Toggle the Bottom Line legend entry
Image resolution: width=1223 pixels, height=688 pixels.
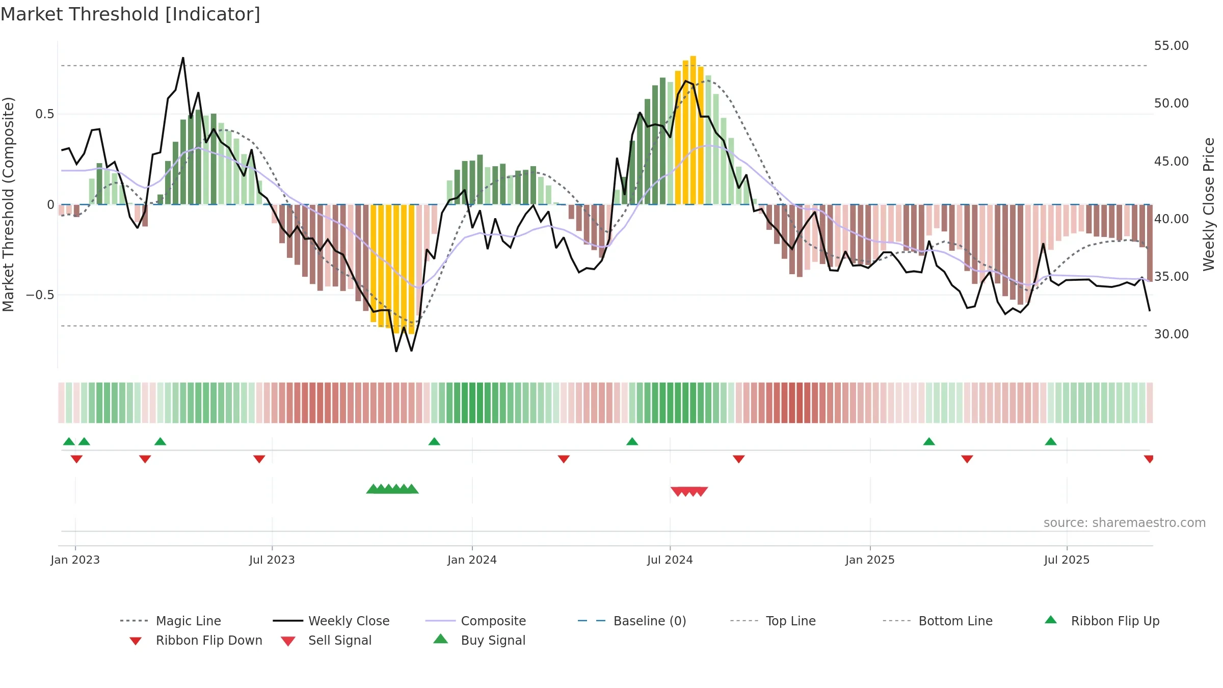[938, 621]
